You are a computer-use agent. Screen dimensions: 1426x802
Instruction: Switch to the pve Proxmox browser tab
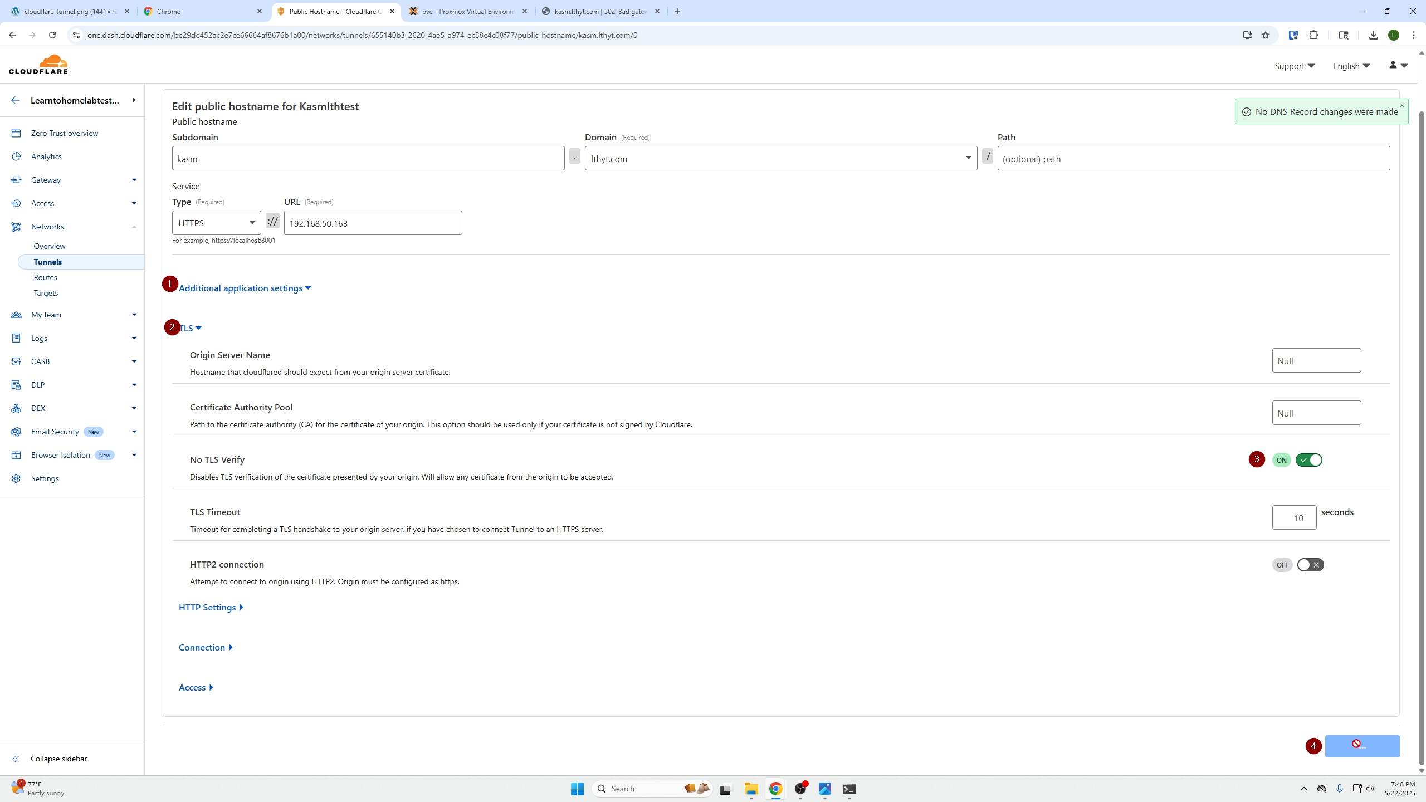[468, 11]
